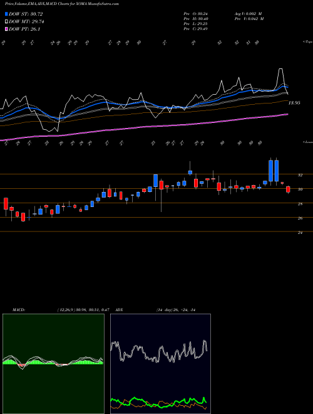Click the 'Pre L: 29.25' value
313x414 pixels.
(195, 24)
